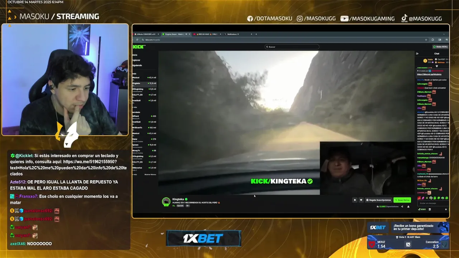This screenshot has width=459, height=258.
Task: Share the stream using share icon
Action: (x=402, y=206)
